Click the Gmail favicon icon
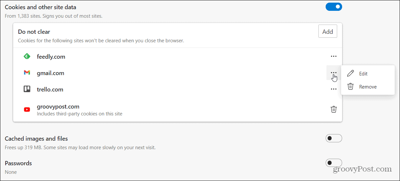 tap(27, 73)
